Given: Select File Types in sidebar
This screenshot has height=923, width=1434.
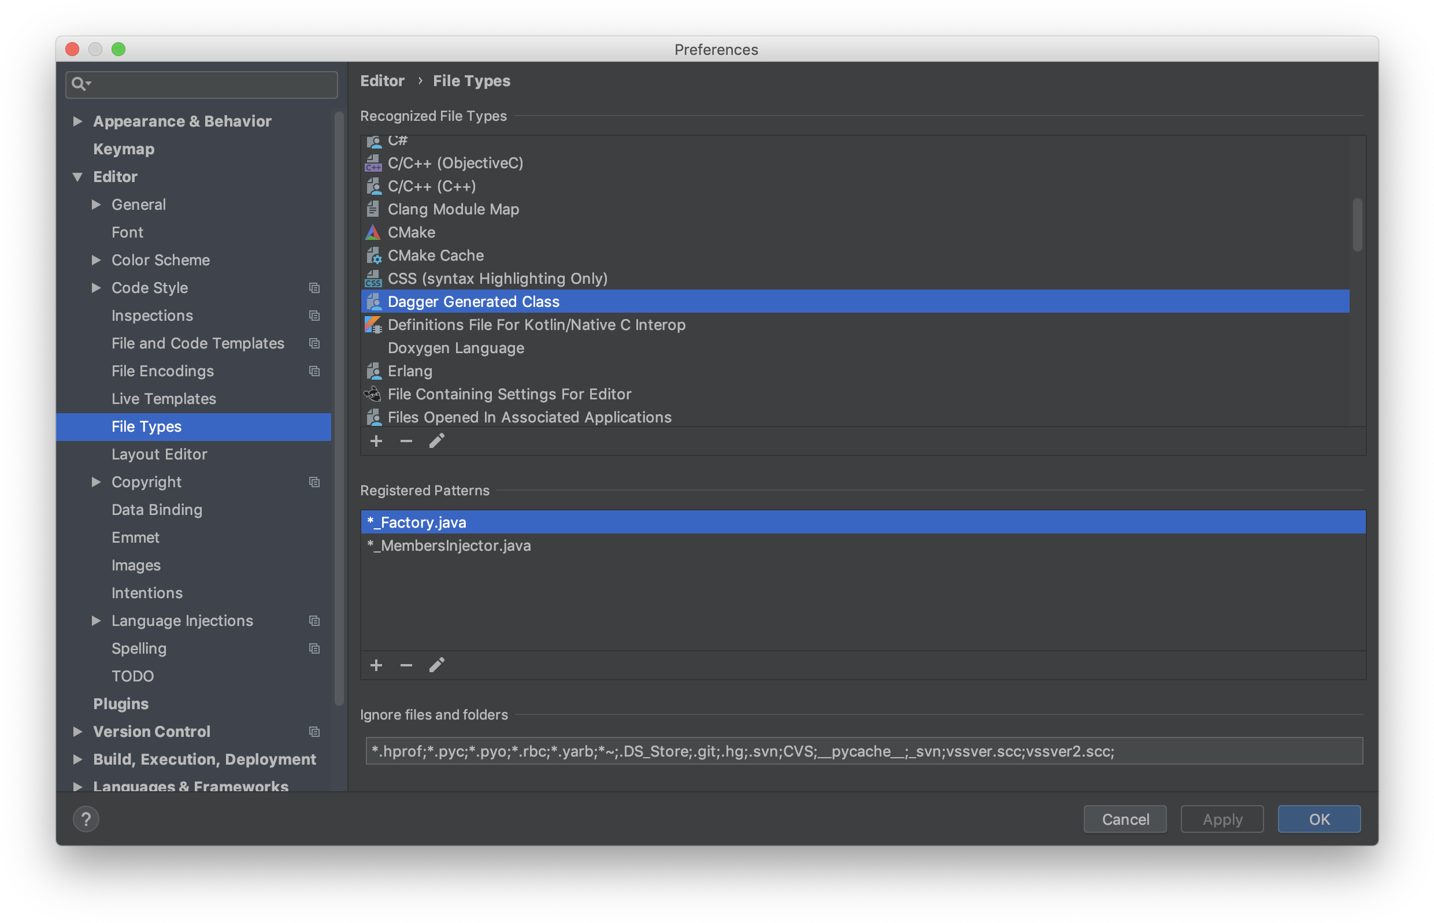Looking at the screenshot, I should tap(194, 427).
